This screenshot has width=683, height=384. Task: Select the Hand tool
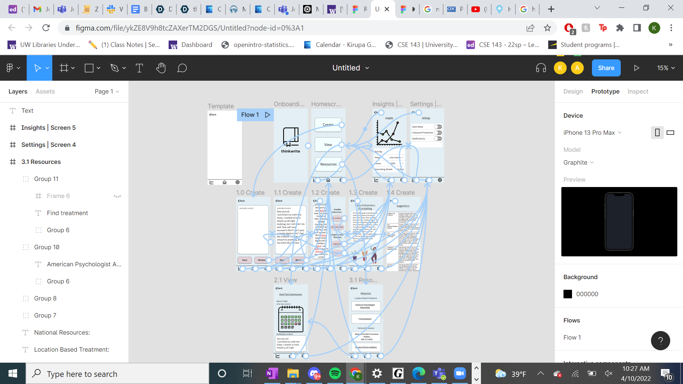pyautogui.click(x=161, y=68)
